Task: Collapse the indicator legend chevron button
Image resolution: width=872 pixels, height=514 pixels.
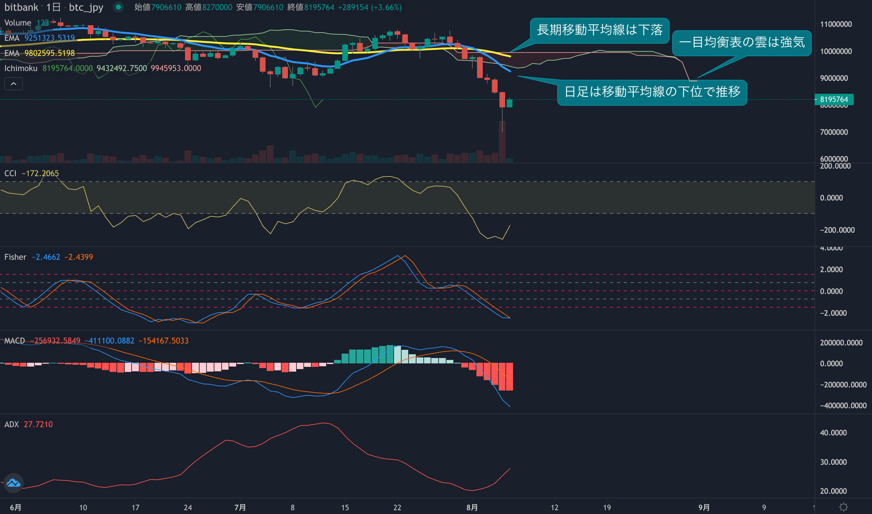Action: pos(14,84)
